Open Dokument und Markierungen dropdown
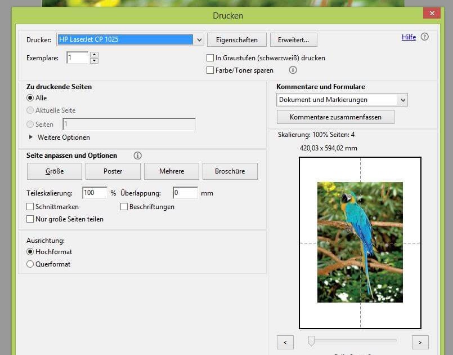 pyautogui.click(x=403, y=100)
